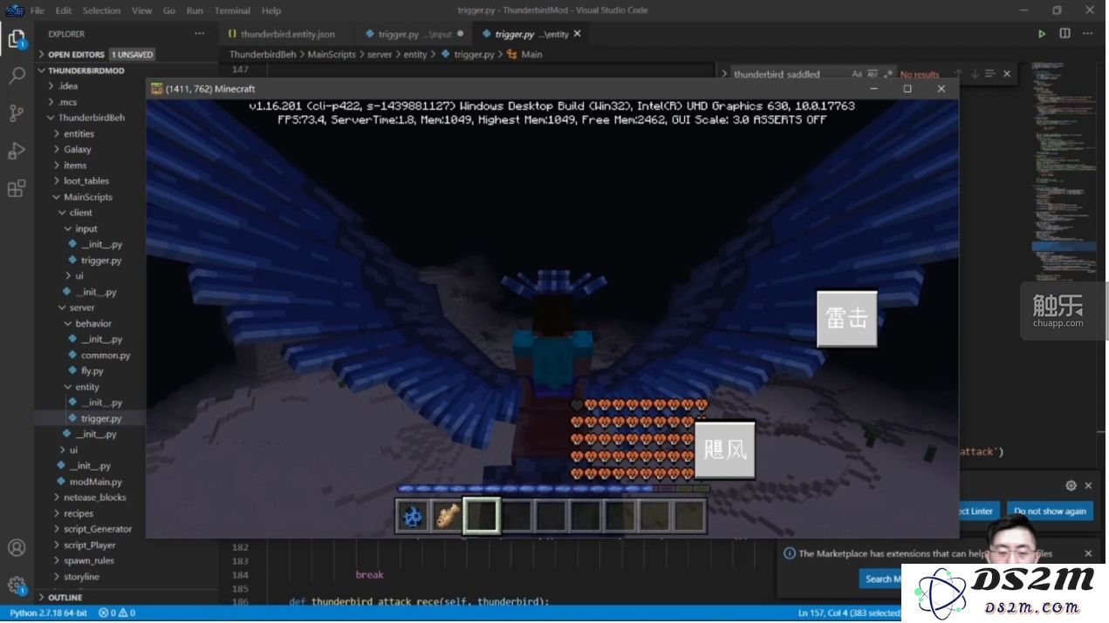This screenshot has width=1109, height=623.
Task: Click the 雷击 button in Minecraft
Action: [846, 319]
